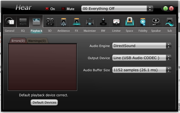Image resolution: width=180 pixels, height=113 pixels.
Task: Open the Maximizer headphones icon
Action: (90, 22)
